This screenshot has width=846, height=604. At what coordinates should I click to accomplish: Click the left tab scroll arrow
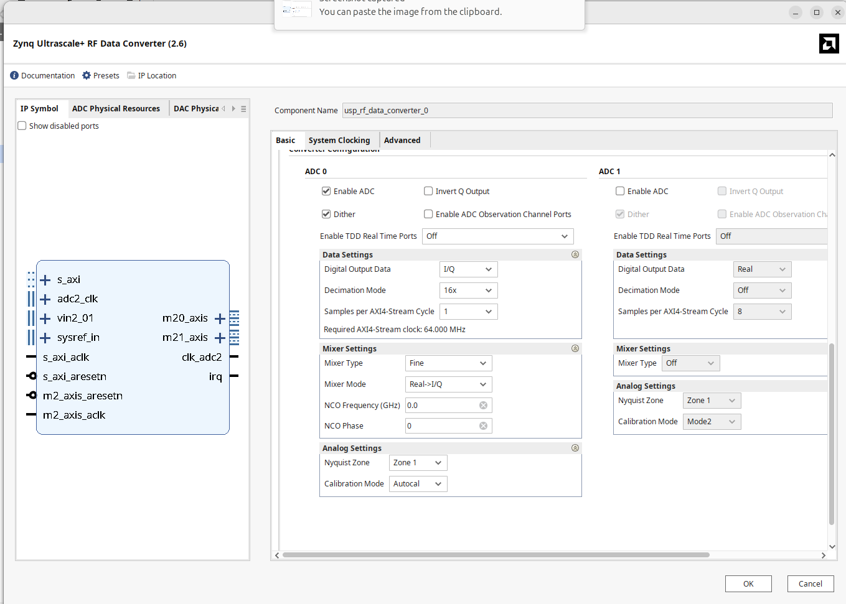pyautogui.click(x=223, y=108)
